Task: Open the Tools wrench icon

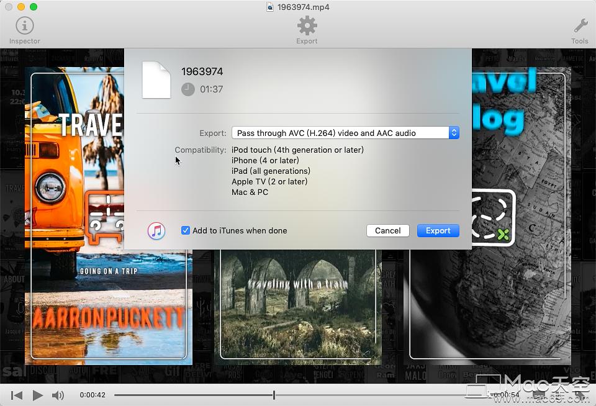Action: (x=580, y=26)
